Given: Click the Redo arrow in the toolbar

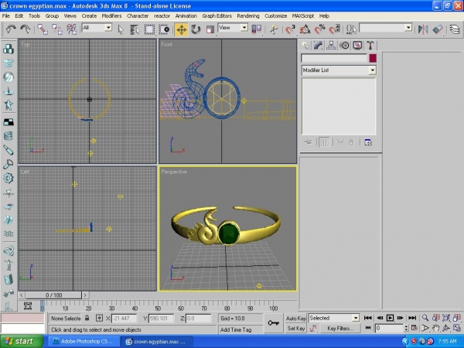Looking at the screenshot, I should [26, 29].
